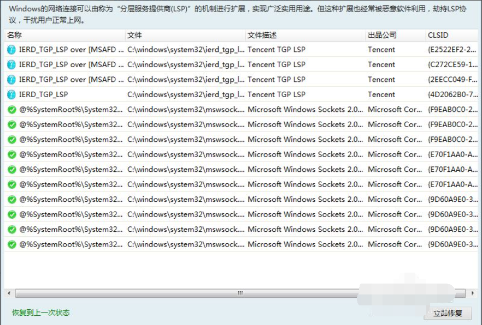Click the 出品公司 column header
This screenshot has width=482, height=325.
[382, 35]
